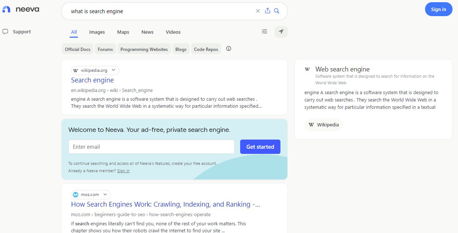This screenshot has height=233, width=458.
Task: Open the Web search engine panel title
Action: pyautogui.click(x=342, y=69)
